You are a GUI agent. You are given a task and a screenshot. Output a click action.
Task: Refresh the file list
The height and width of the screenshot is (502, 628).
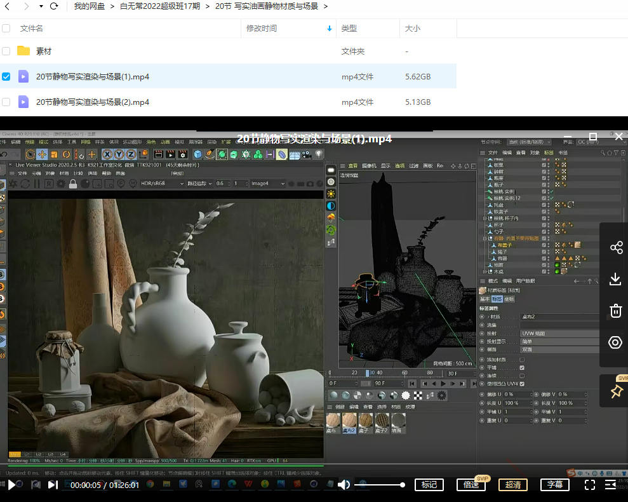click(54, 6)
